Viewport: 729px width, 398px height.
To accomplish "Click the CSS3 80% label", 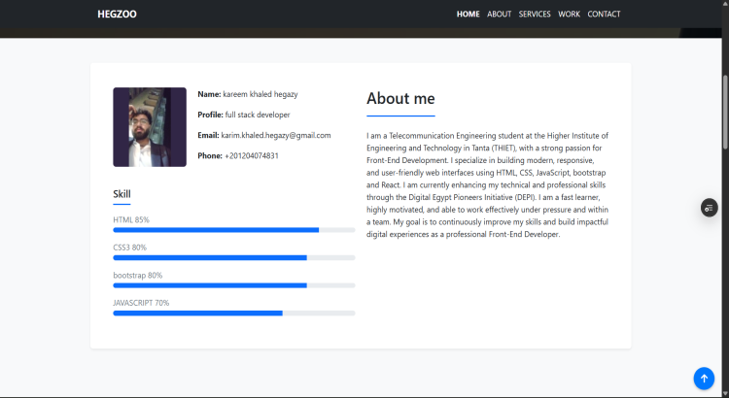I will click(129, 248).
